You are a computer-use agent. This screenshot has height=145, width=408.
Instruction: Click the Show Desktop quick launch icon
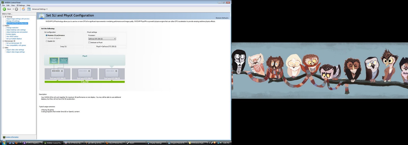[10, 143]
